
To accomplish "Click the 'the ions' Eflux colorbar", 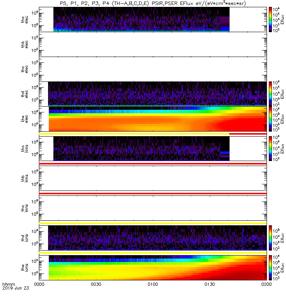I will tap(270, 268).
